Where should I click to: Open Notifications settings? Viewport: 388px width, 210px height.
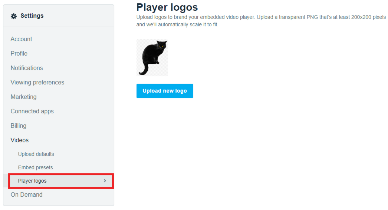tap(27, 68)
